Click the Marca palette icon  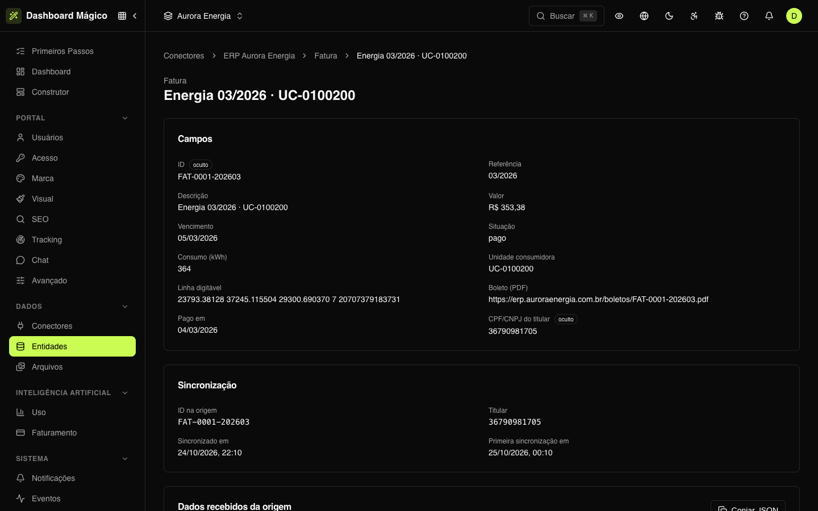coord(20,178)
